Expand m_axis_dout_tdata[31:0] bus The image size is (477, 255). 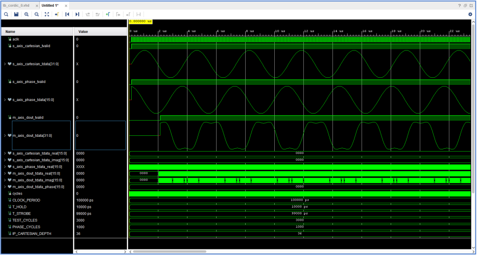coord(5,135)
